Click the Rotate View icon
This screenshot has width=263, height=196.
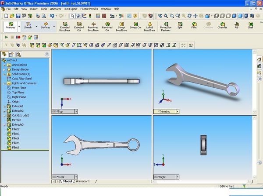[189, 16]
